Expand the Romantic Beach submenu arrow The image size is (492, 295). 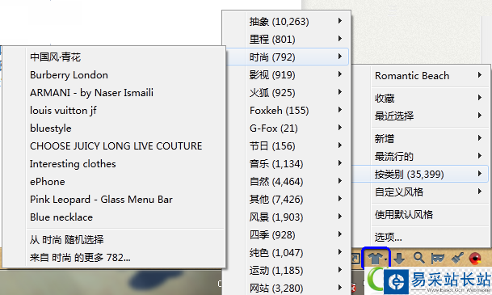coord(480,75)
